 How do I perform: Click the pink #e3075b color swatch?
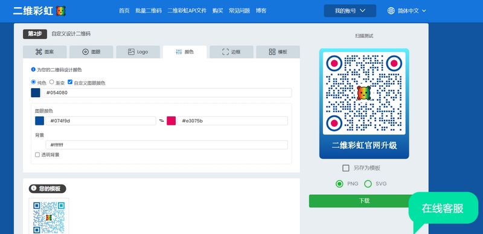click(171, 121)
